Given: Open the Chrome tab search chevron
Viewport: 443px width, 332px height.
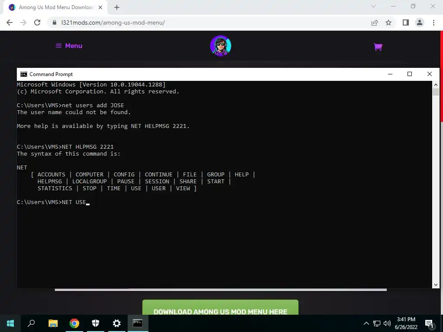Looking at the screenshot, I should pyautogui.click(x=373, y=6).
